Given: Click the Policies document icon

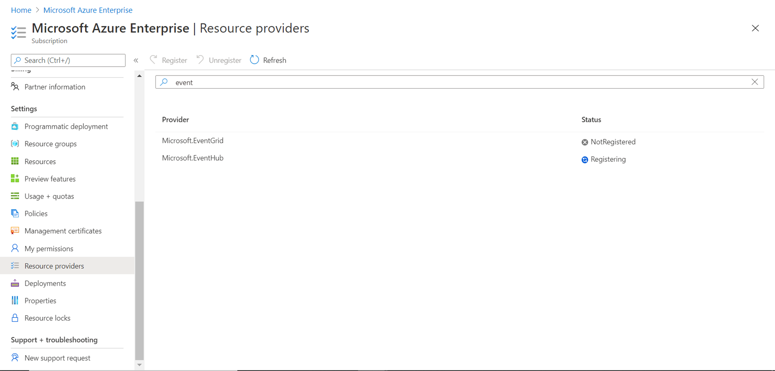Looking at the screenshot, I should tap(15, 213).
